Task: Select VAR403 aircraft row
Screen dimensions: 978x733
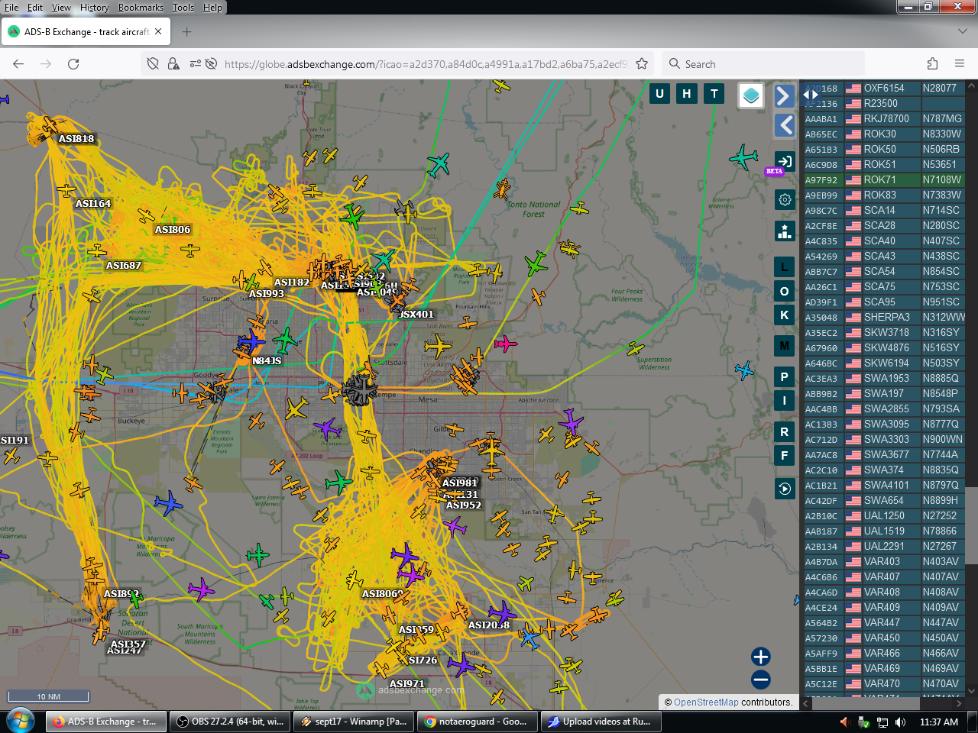Action: pos(884,562)
